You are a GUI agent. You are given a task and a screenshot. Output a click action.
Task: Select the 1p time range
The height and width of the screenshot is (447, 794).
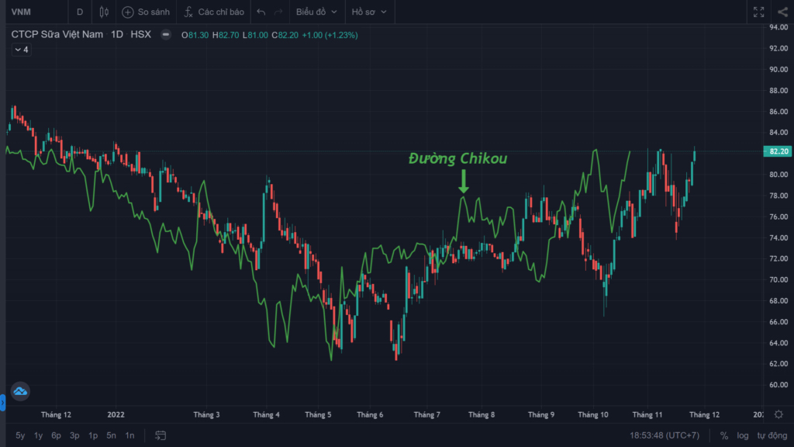(x=93, y=435)
